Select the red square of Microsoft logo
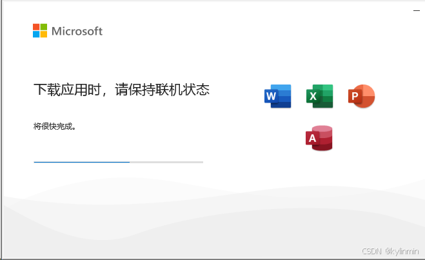 36,27
